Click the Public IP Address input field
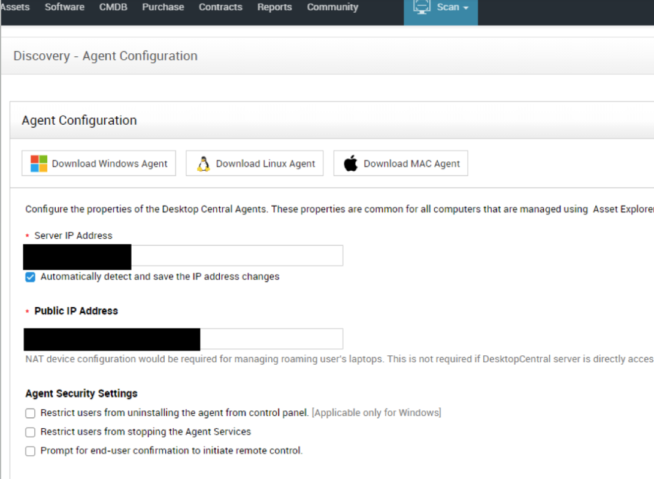This screenshot has width=654, height=479. [271, 339]
